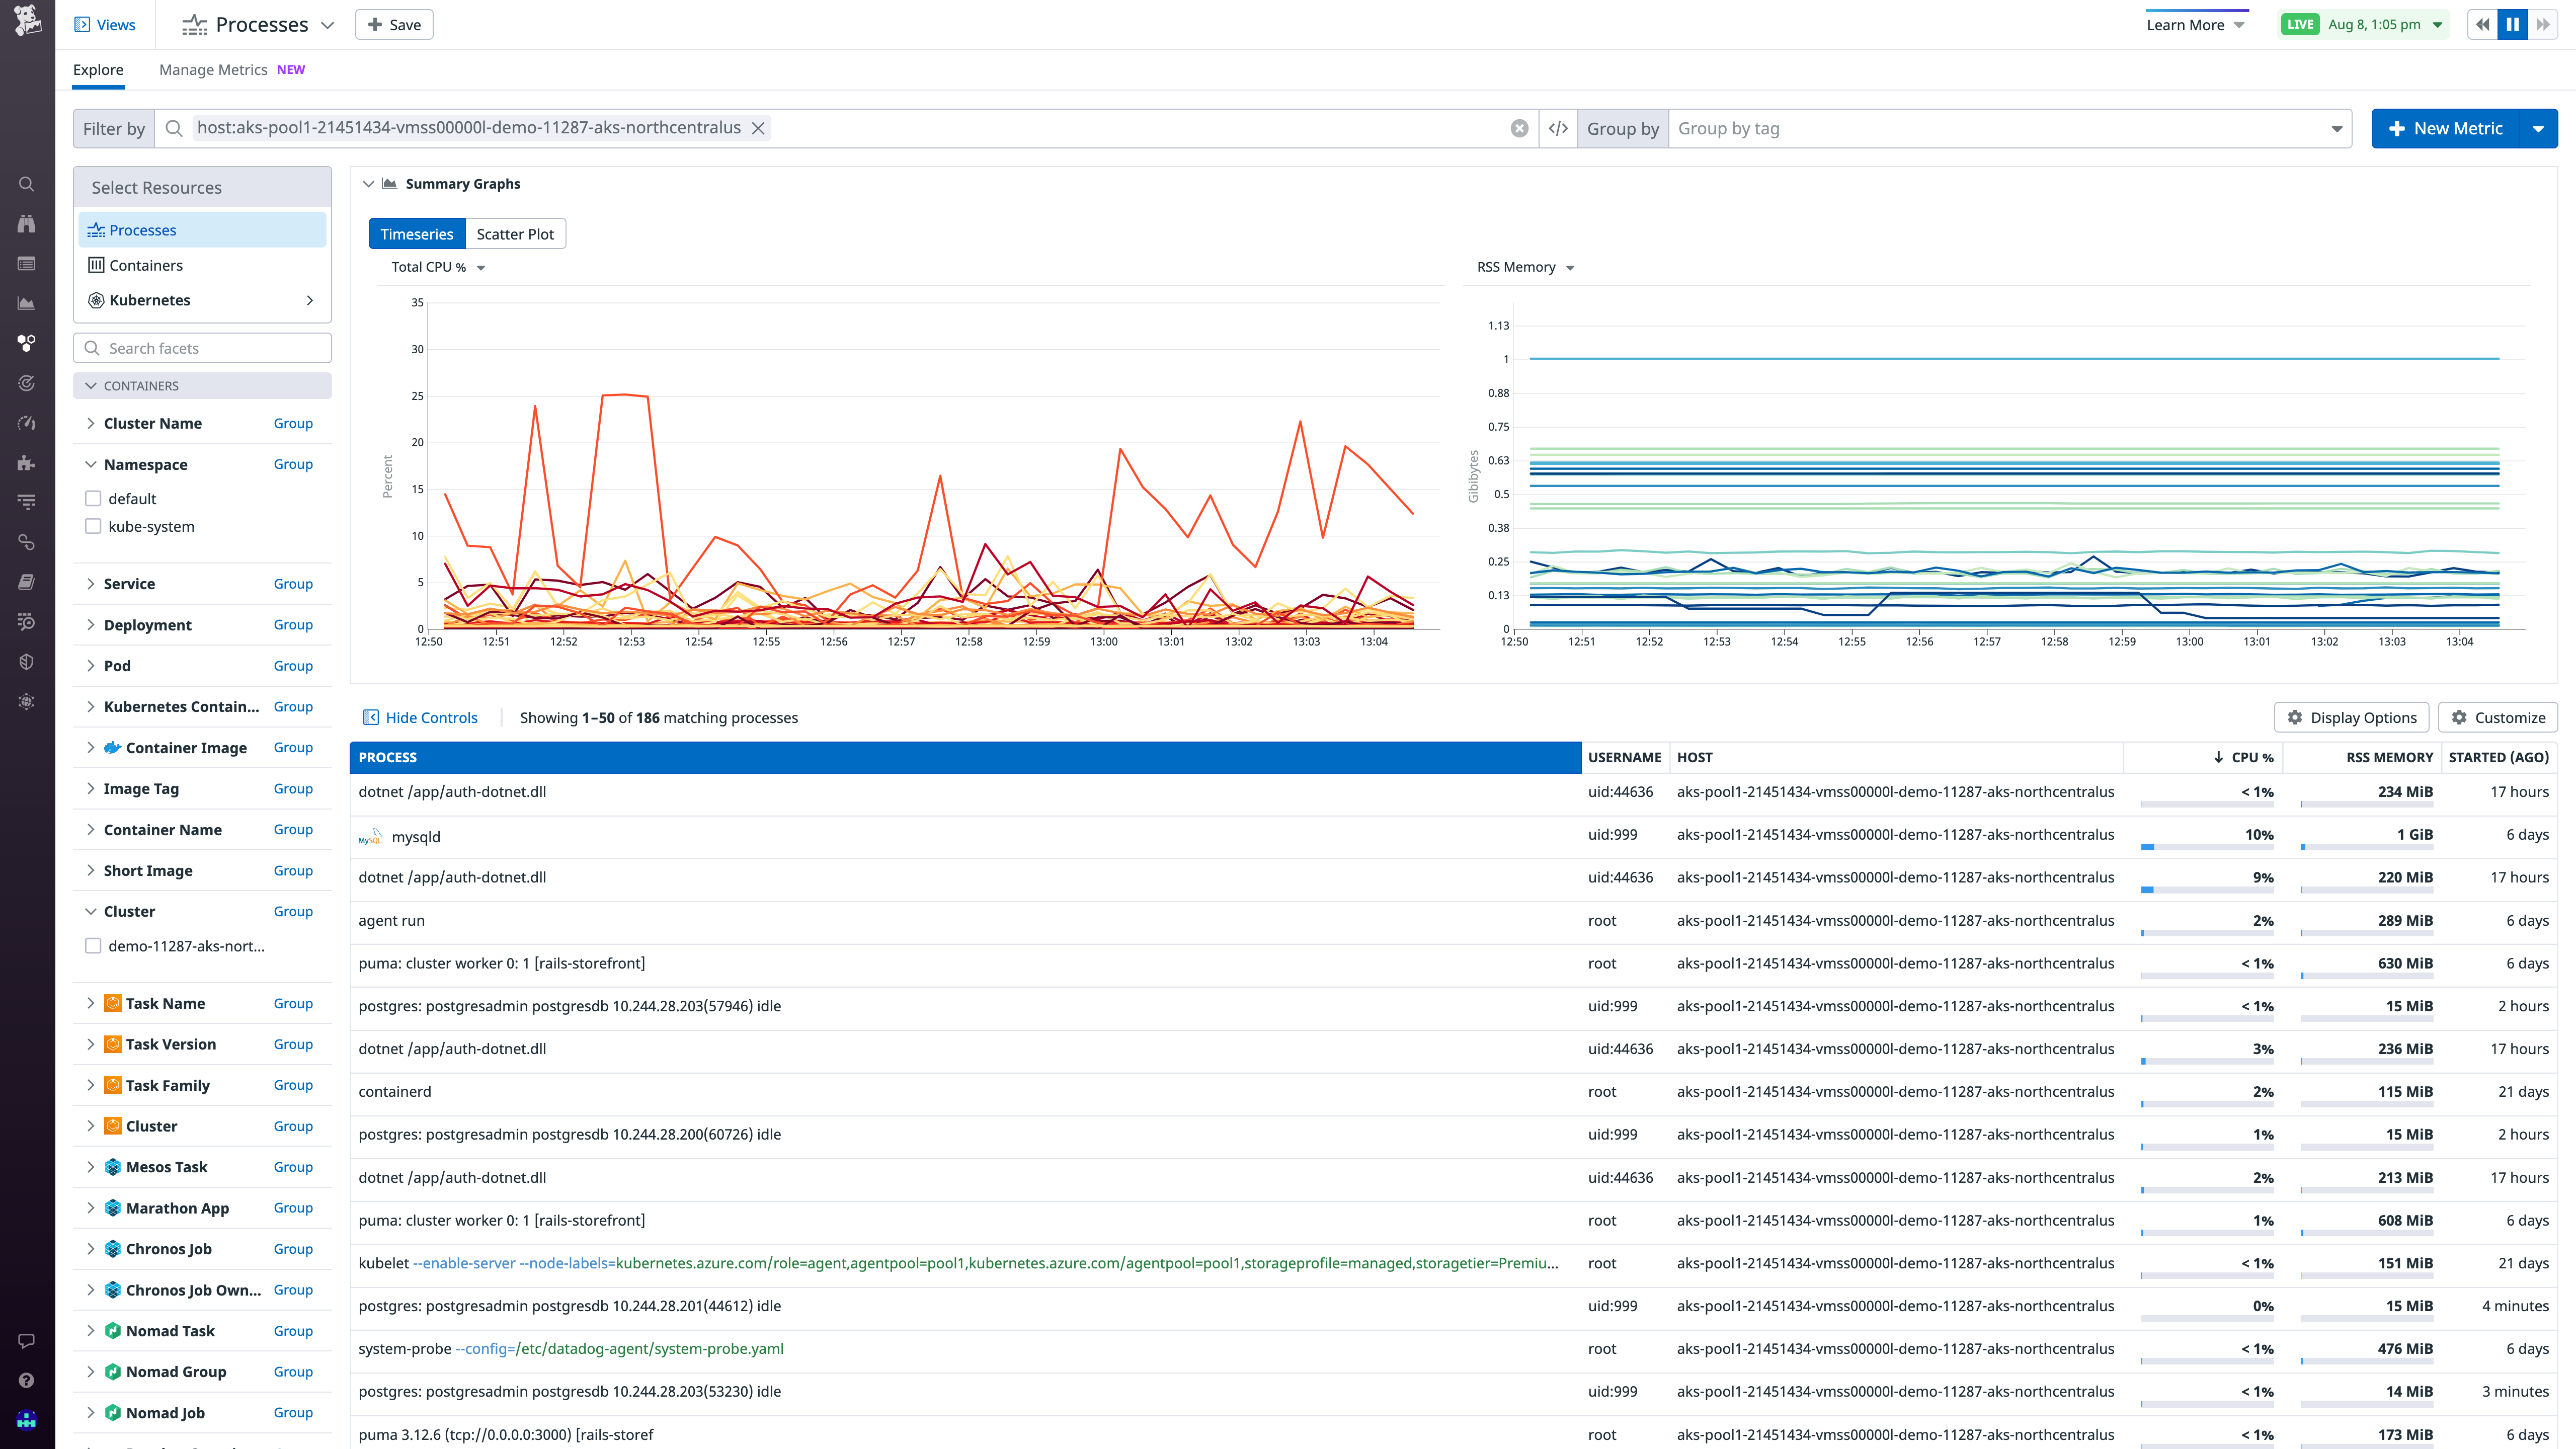Viewport: 2576px width, 1449px height.
Task: Check the default namespace checkbox
Action: pos(93,498)
